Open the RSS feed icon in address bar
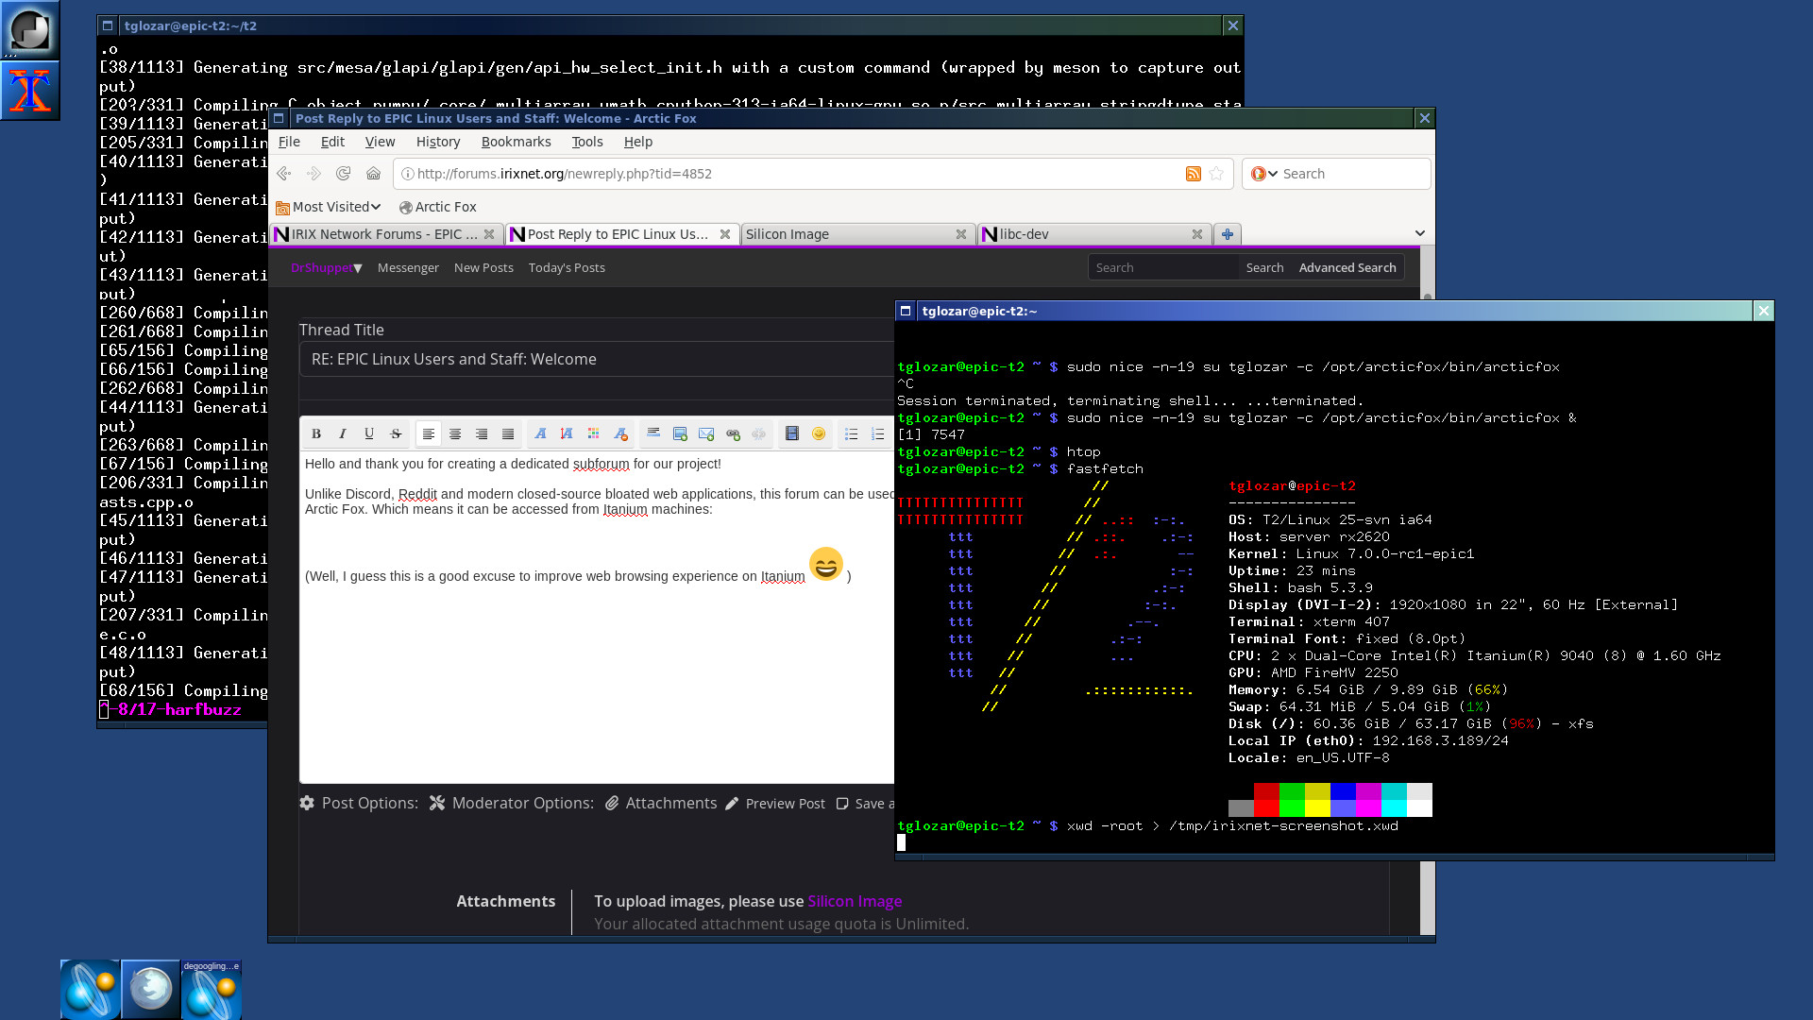Viewport: 1813px width, 1020px height. pos(1193,174)
